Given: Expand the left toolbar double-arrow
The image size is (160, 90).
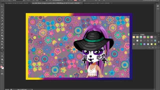Looking at the screenshot, I should click(1, 3).
